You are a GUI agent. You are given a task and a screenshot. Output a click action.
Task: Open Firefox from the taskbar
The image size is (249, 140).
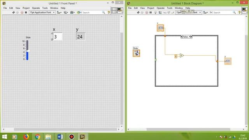[26, 136]
